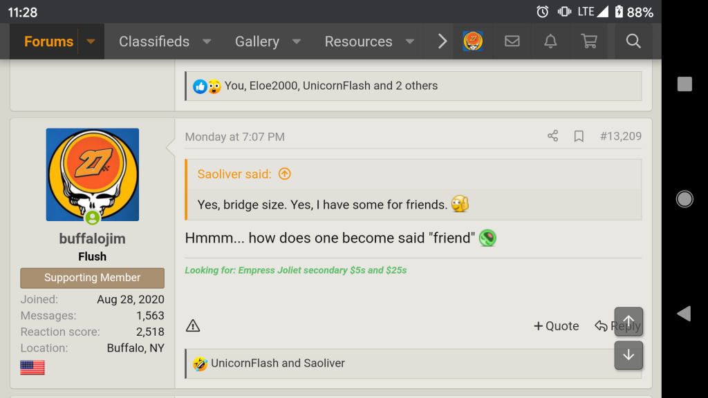708x398 pixels.
Task: Open the Resources menu
Action: tap(359, 41)
